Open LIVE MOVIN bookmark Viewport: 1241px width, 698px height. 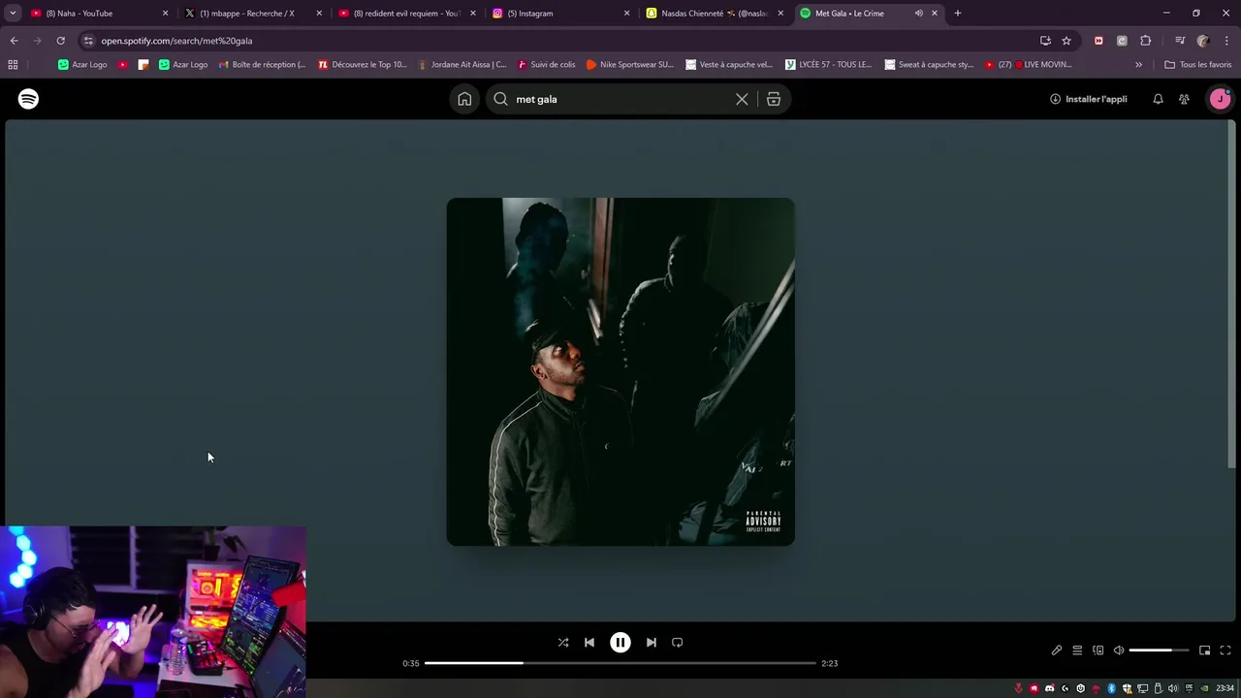tap(1029, 65)
